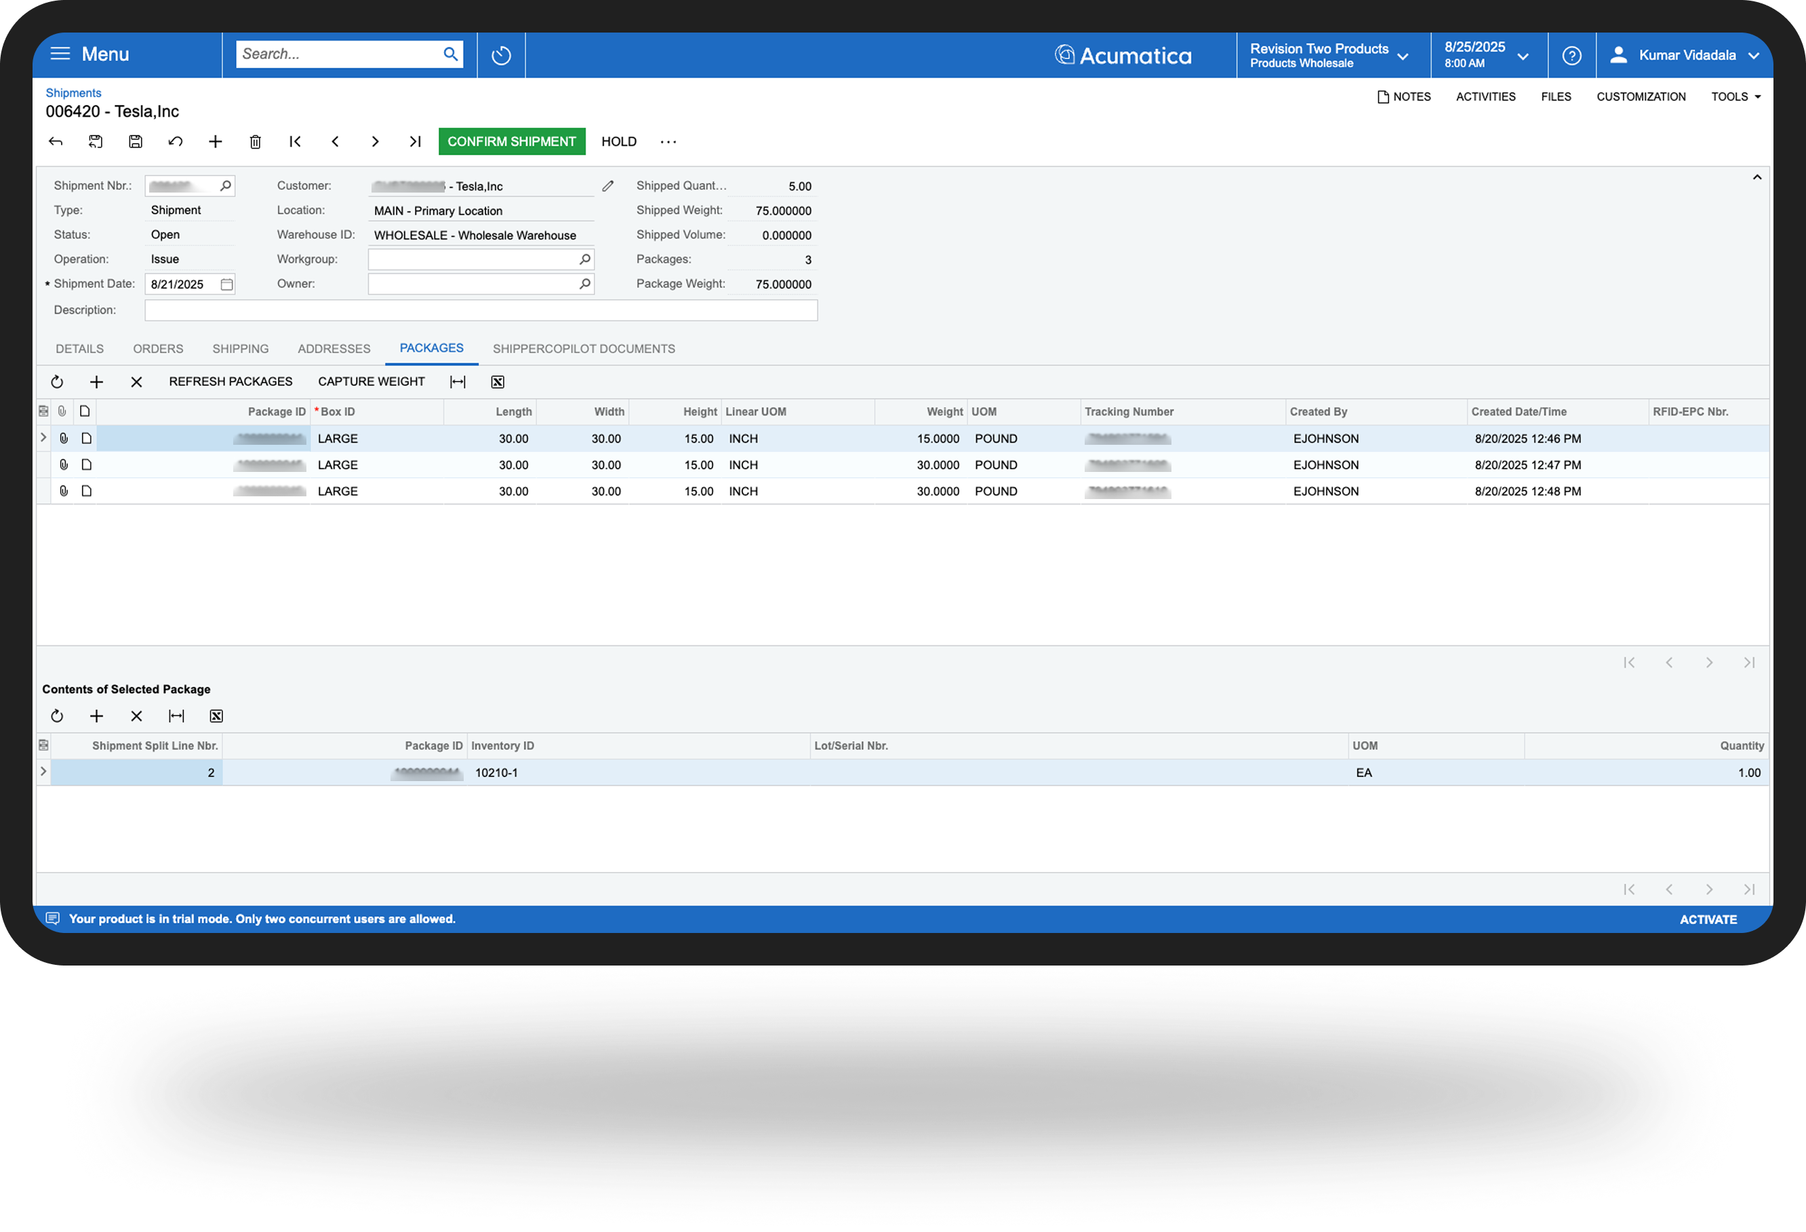Open the TOOLS dropdown menu
The image size is (1806, 1232).
pos(1735,96)
